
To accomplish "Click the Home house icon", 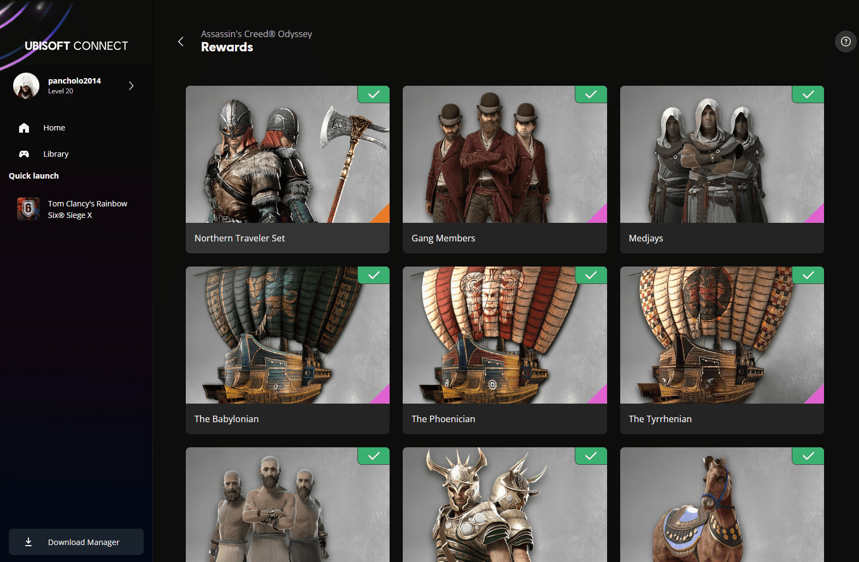I will (24, 128).
